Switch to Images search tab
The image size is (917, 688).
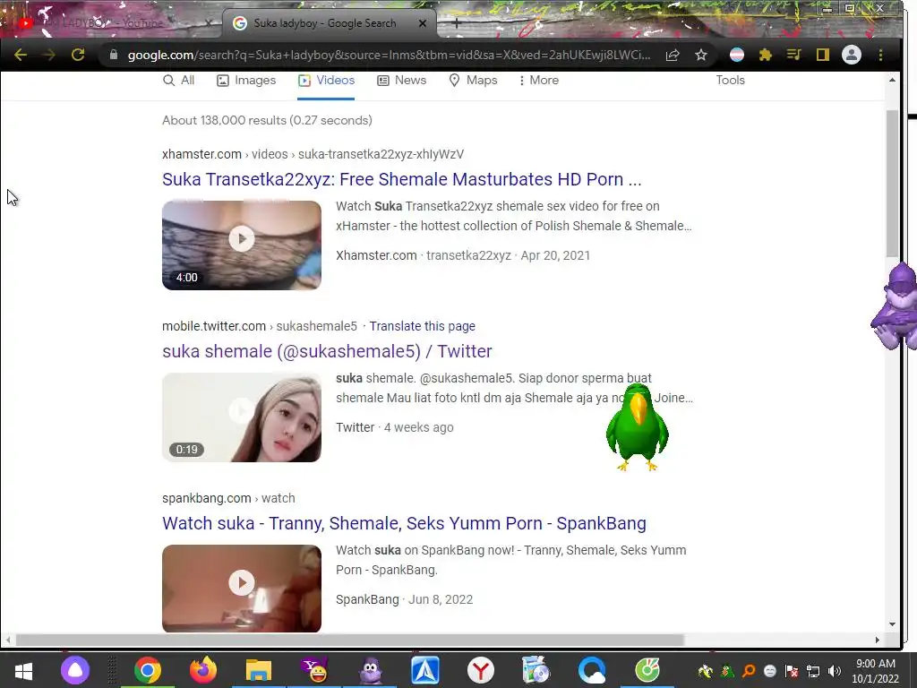(x=246, y=80)
